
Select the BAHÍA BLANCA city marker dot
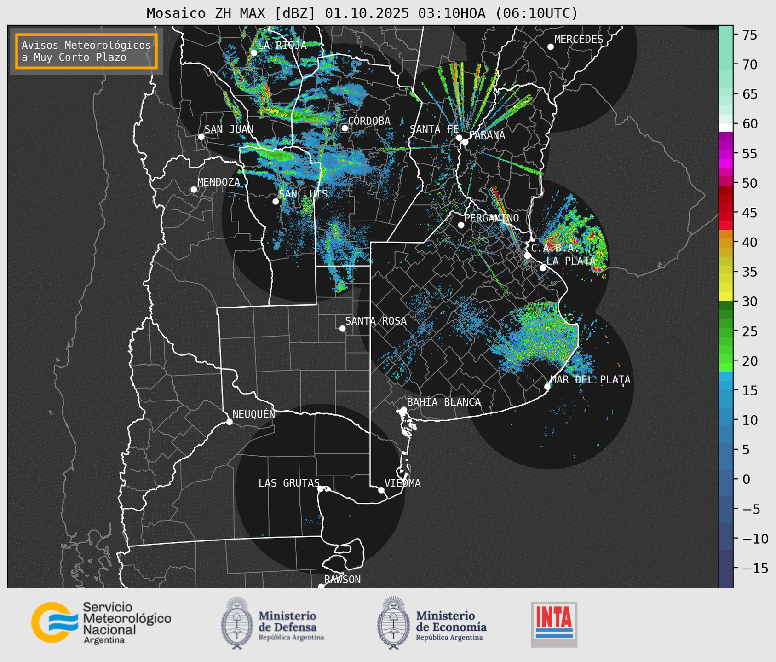(403, 410)
